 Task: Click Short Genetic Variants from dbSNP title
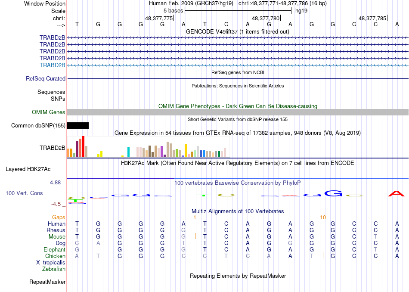coord(238,119)
